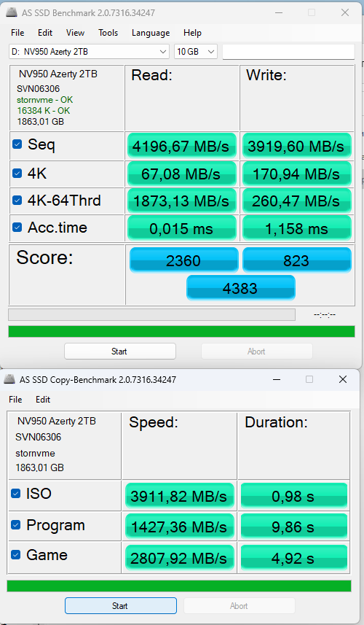Close the AS SSD Copy-Benchmark window
Image resolution: width=364 pixels, height=625 pixels.
pos(342,379)
